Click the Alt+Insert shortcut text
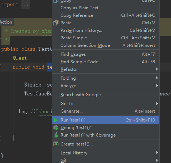Viewport: 171px width, 163px height. [145, 111]
